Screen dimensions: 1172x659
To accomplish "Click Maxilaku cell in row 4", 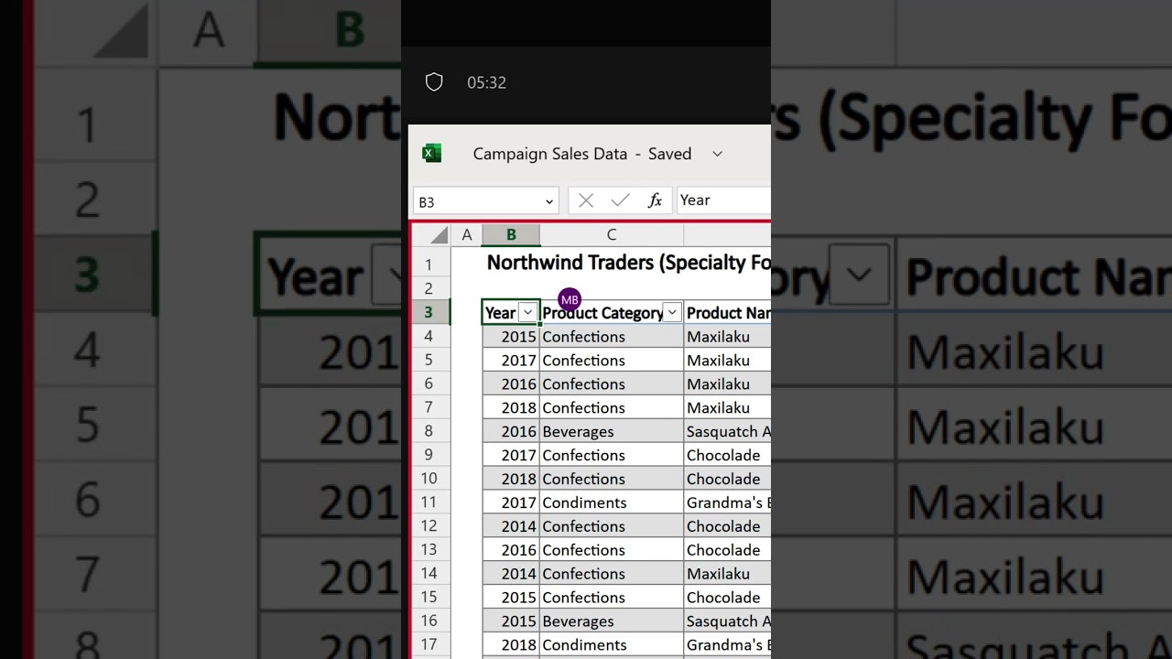I will 728,337.
